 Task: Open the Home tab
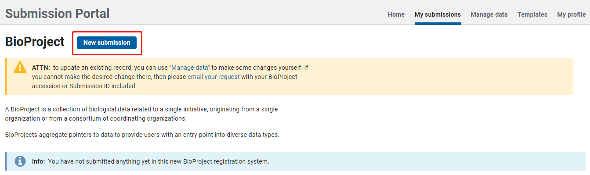[396, 14]
